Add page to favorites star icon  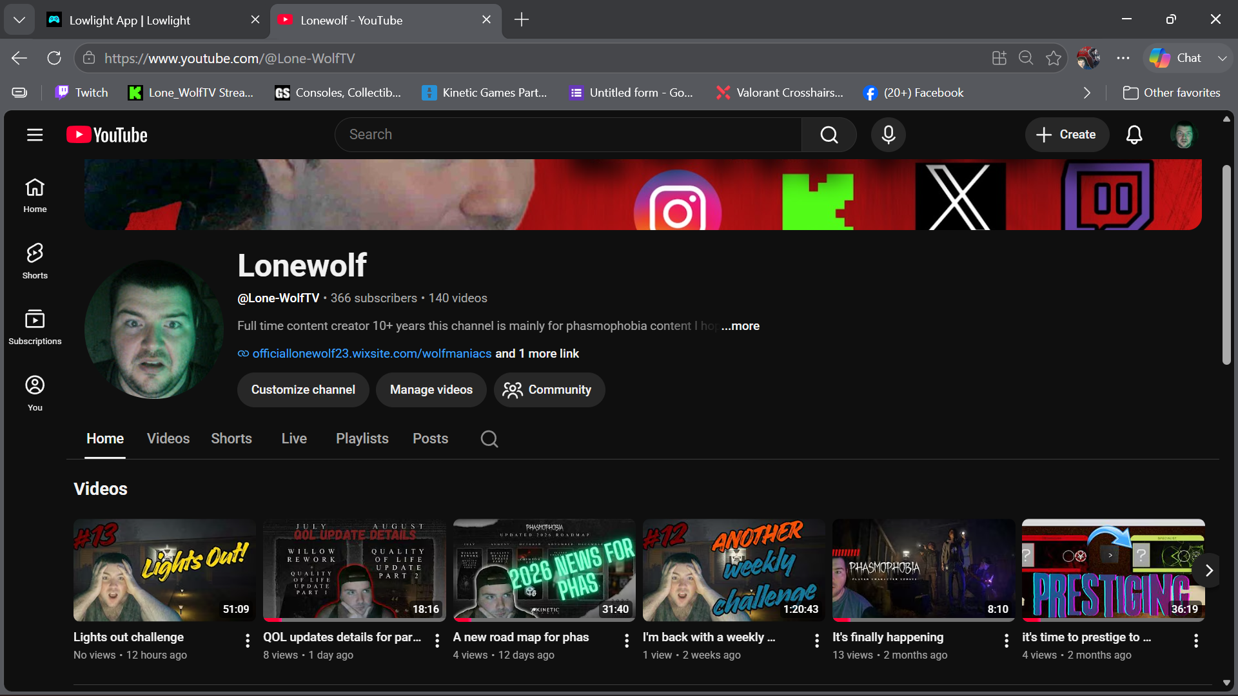(1054, 58)
